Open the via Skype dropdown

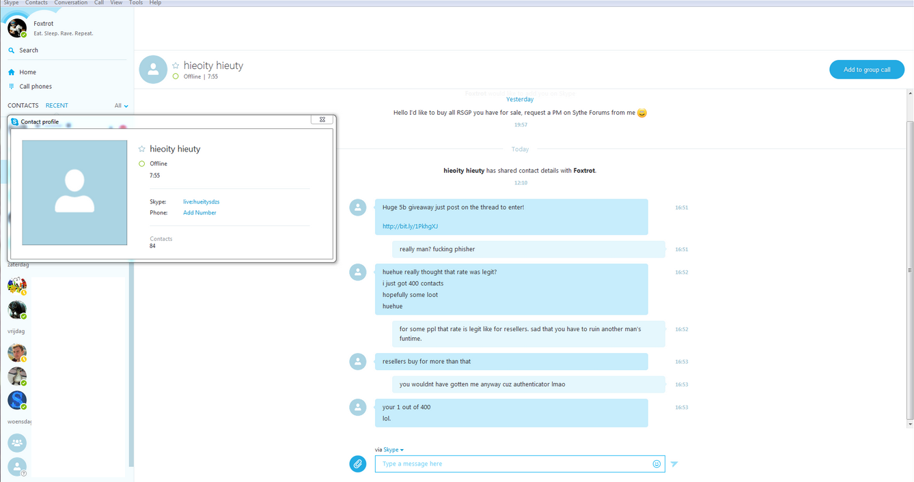(x=393, y=450)
